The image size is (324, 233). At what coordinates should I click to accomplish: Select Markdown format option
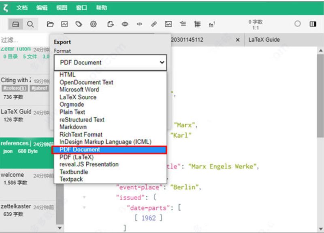110,127
